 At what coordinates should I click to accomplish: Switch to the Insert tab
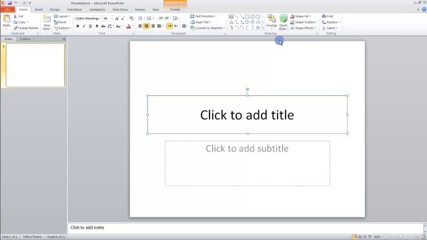pos(39,9)
